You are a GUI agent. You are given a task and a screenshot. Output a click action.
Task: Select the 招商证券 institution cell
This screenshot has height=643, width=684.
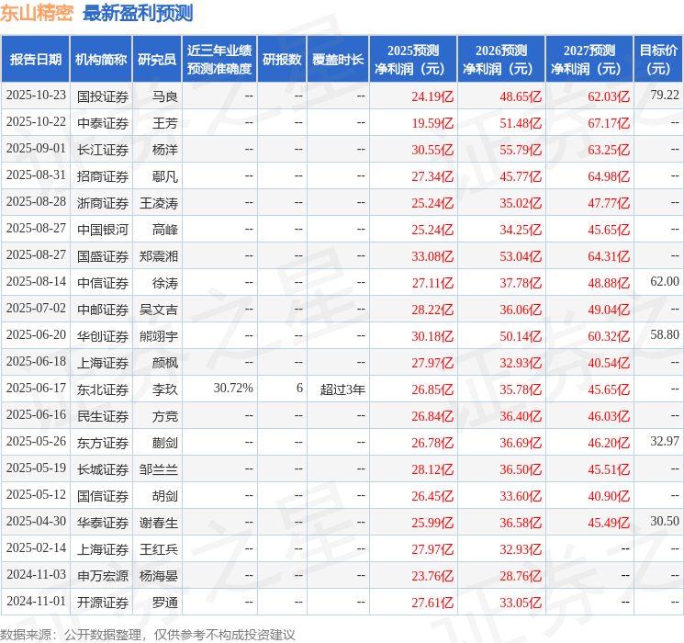(x=103, y=176)
